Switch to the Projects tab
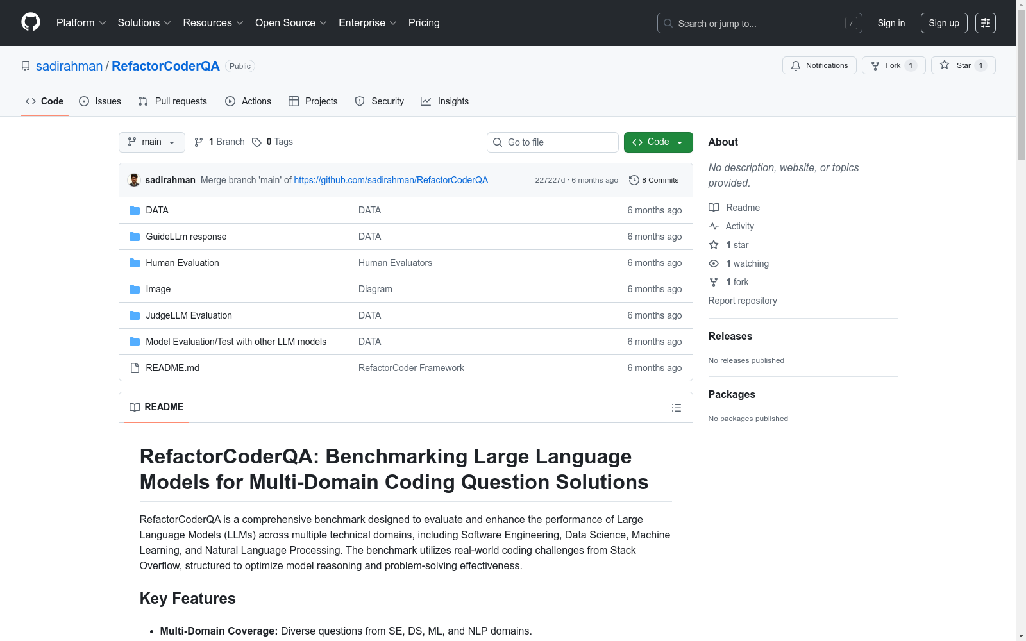Viewport: 1026px width, 641px height. [x=313, y=101]
